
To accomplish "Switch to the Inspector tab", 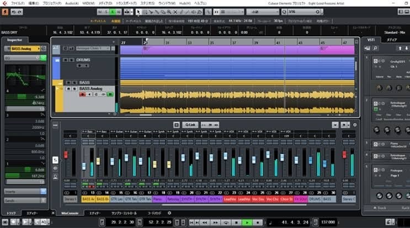I will pos(15,40).
